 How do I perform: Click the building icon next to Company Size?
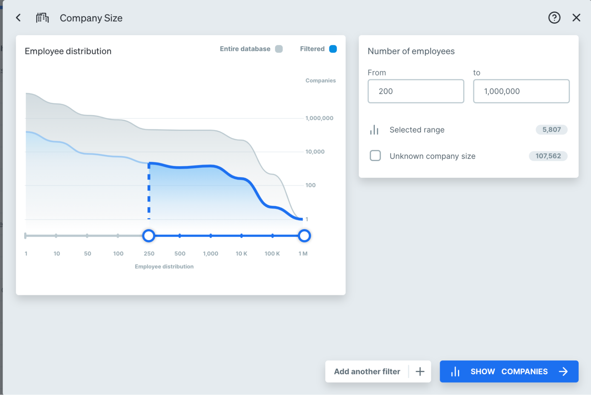[42, 17]
